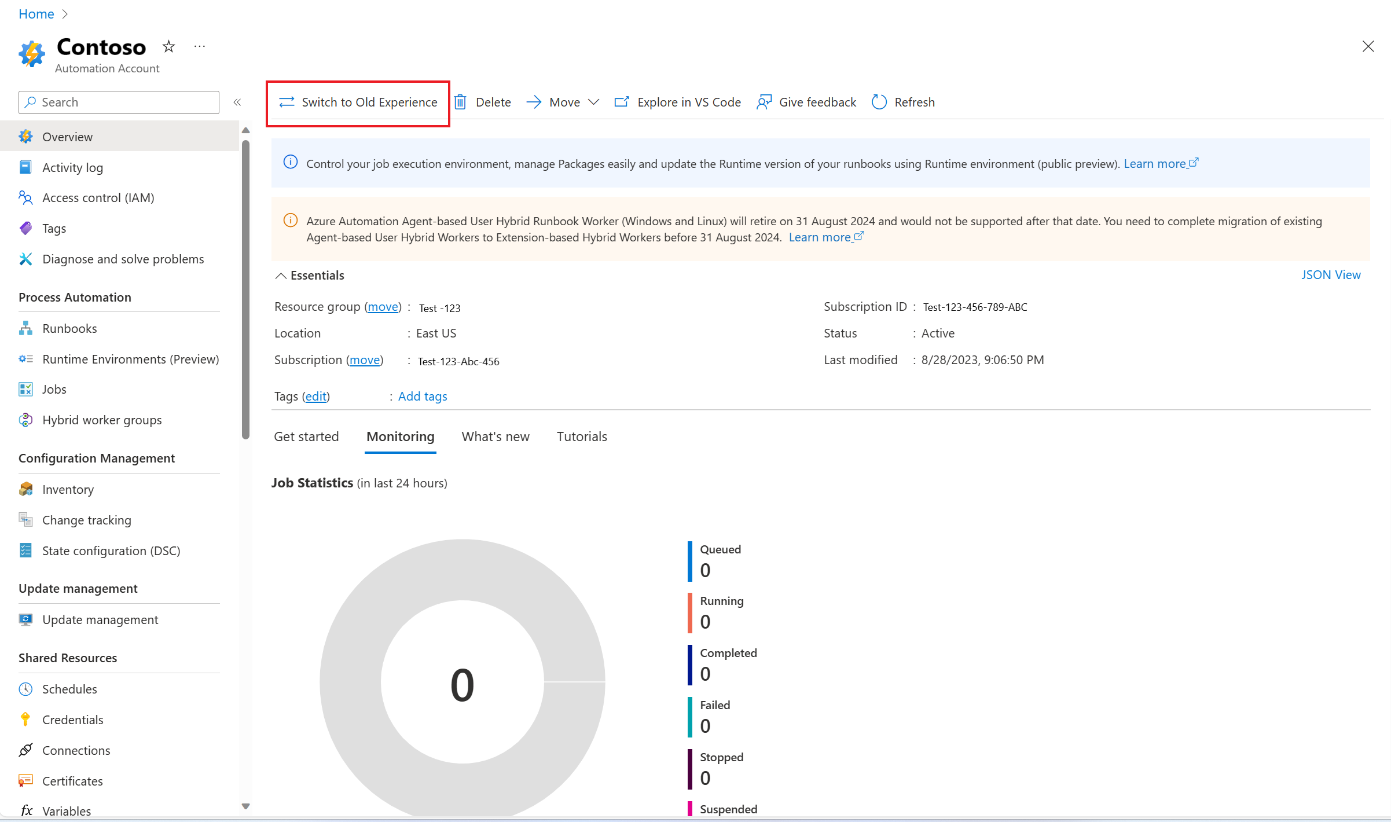1391x822 pixels.
Task: Click the Runbooks icon
Action: click(25, 328)
